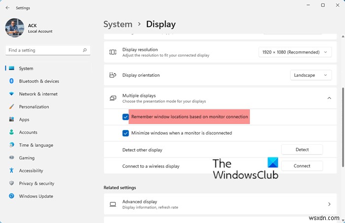Open Network & internet wifi icon
345x223 pixels.
click(x=11, y=94)
